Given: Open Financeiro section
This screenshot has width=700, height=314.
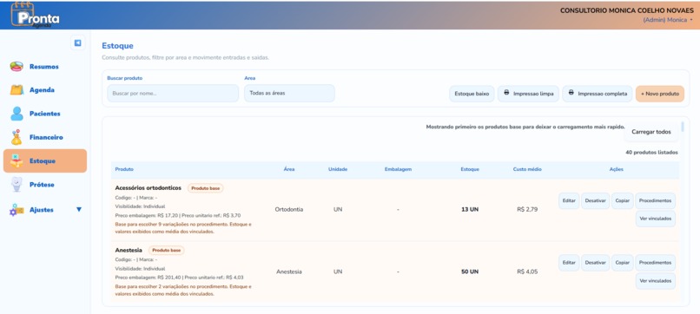Looking at the screenshot, I should 44,137.
